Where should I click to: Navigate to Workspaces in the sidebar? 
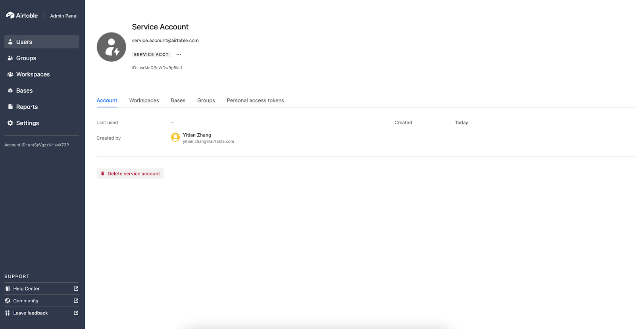pyautogui.click(x=42, y=74)
